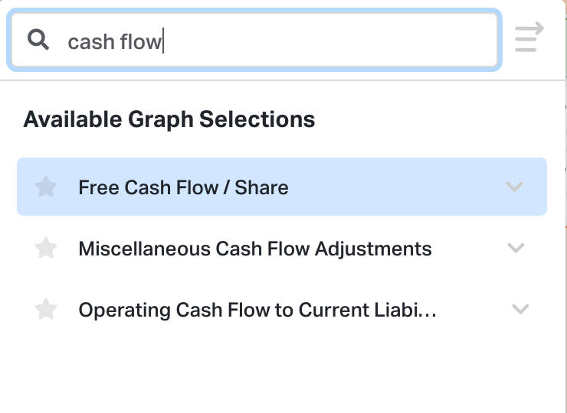
Task: Open the Operating Cash Flow row chevron
Action: 520,309
